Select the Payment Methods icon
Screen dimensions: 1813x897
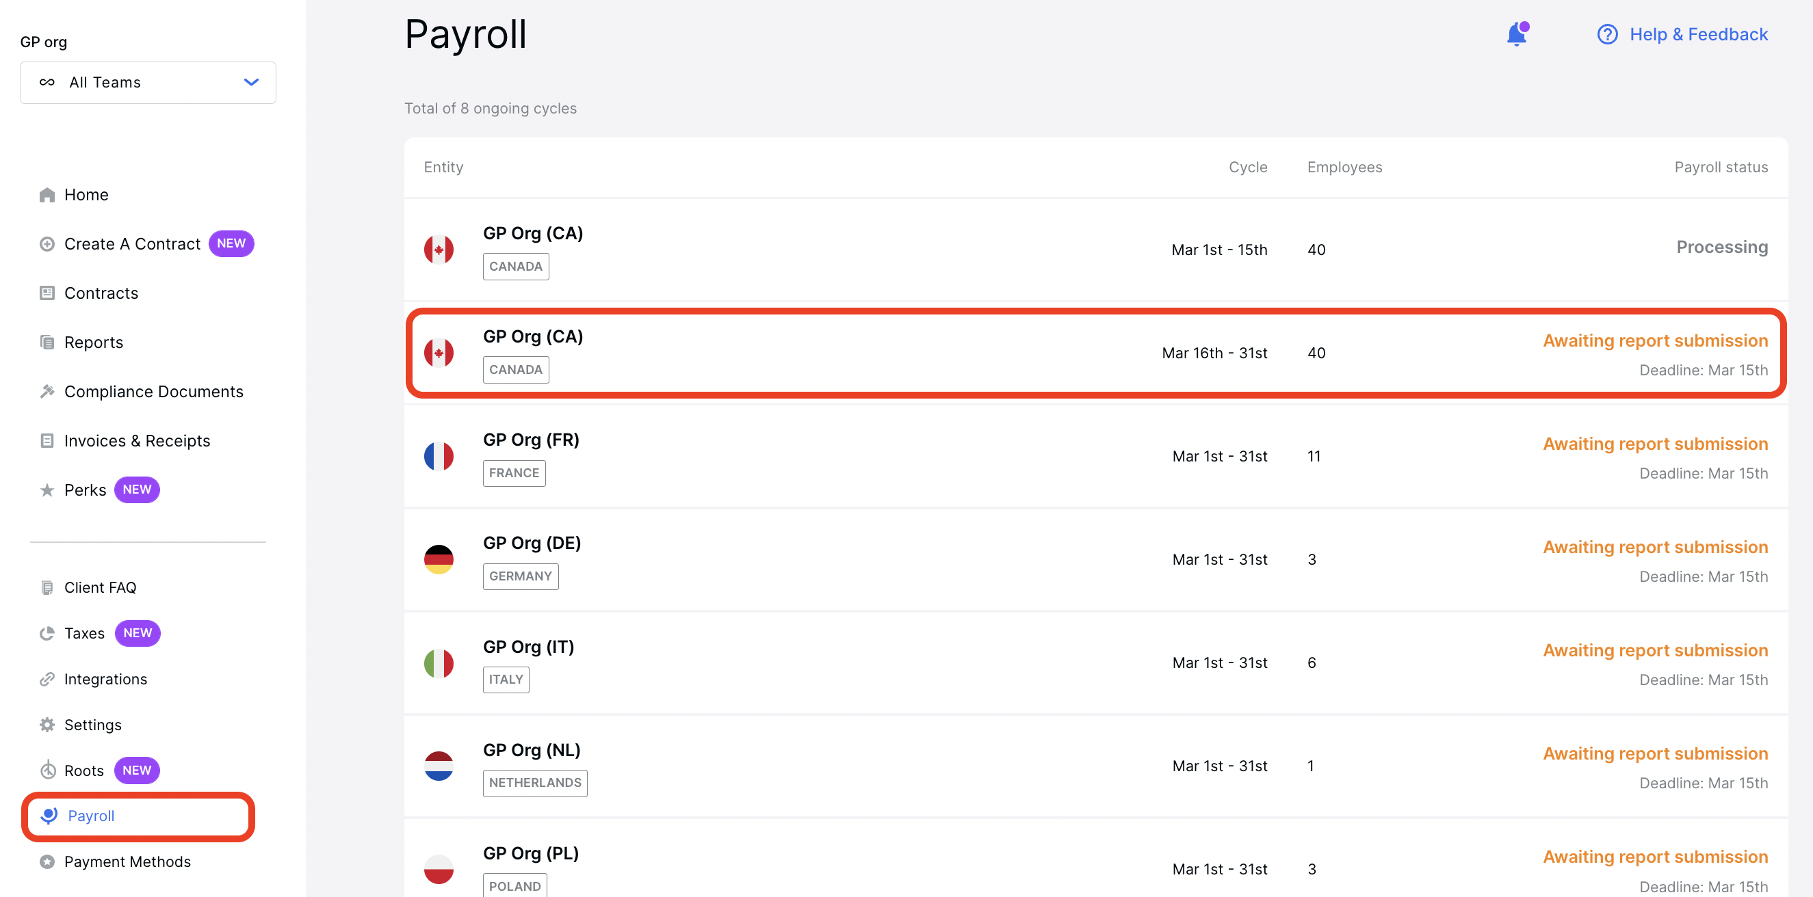point(47,861)
